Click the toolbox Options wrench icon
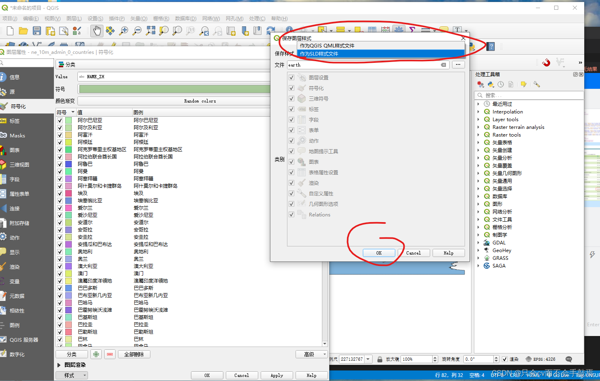This screenshot has width=600, height=381. 537,84
